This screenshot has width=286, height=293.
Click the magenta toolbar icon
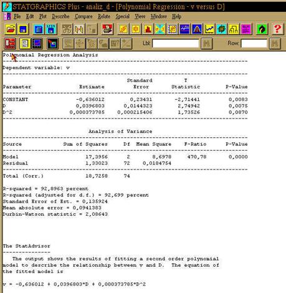(x=246, y=29)
